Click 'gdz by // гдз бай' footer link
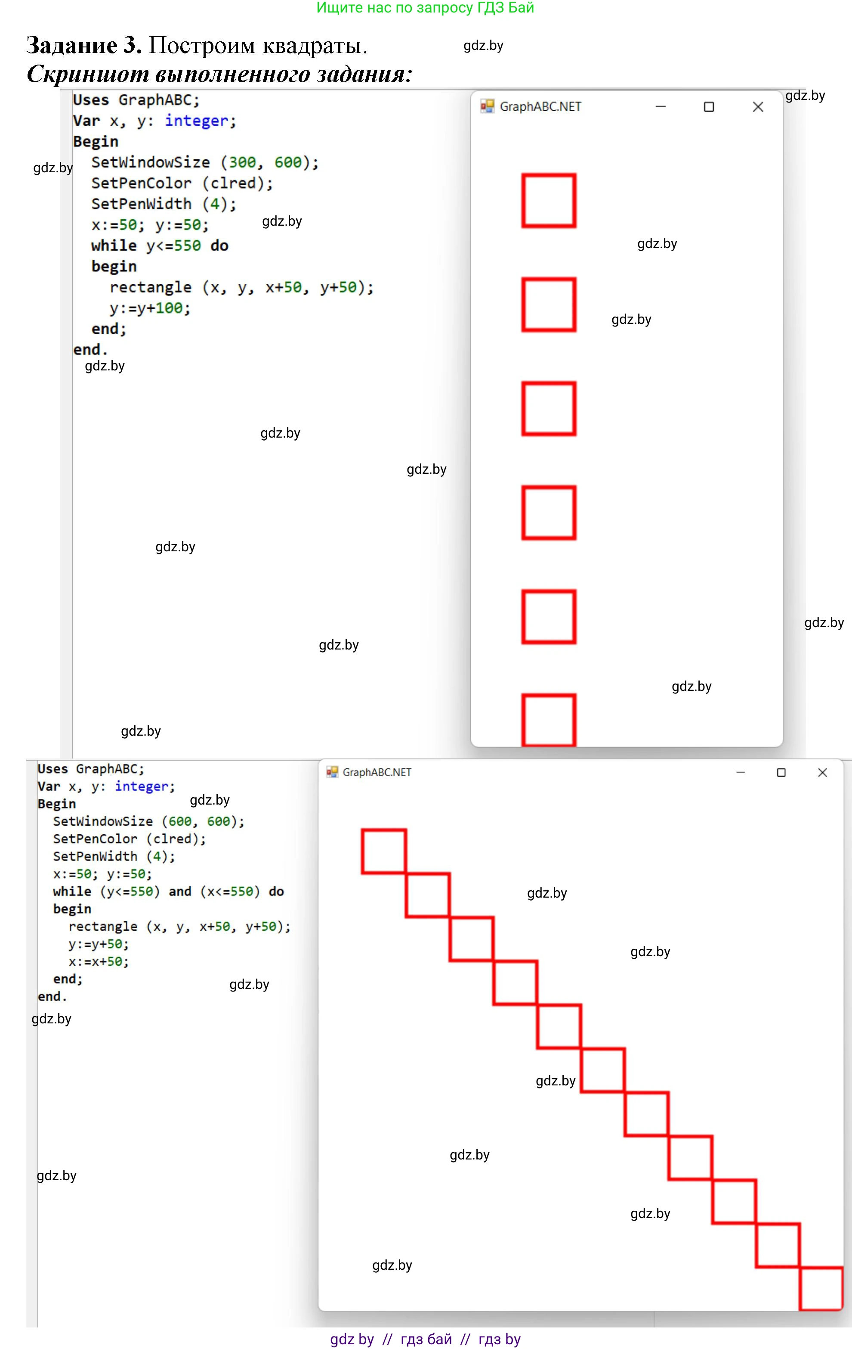 tap(425, 1339)
